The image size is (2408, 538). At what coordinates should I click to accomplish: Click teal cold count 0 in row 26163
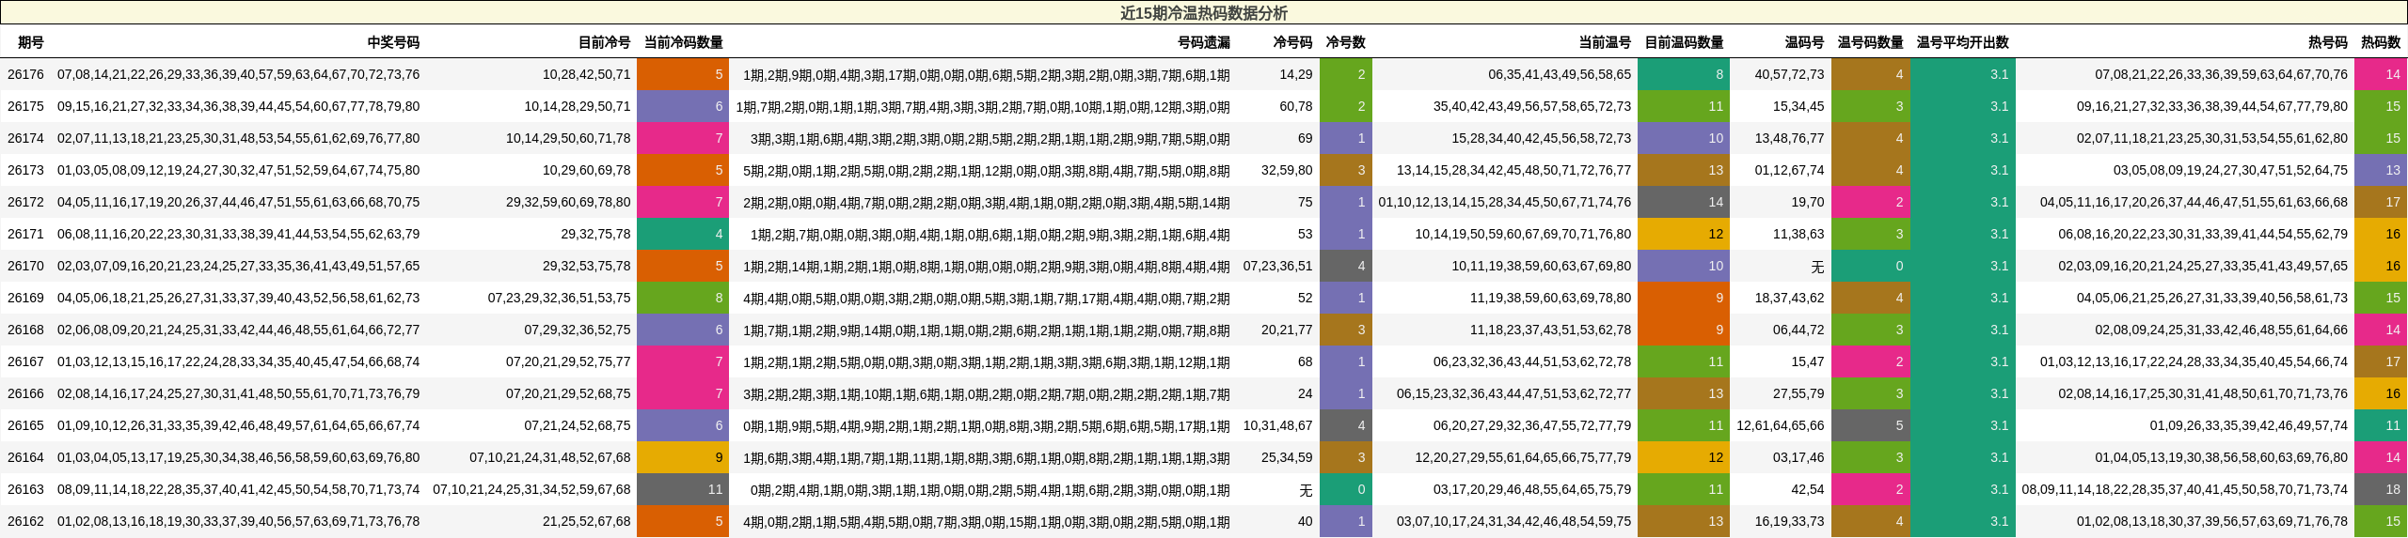pyautogui.click(x=1346, y=489)
